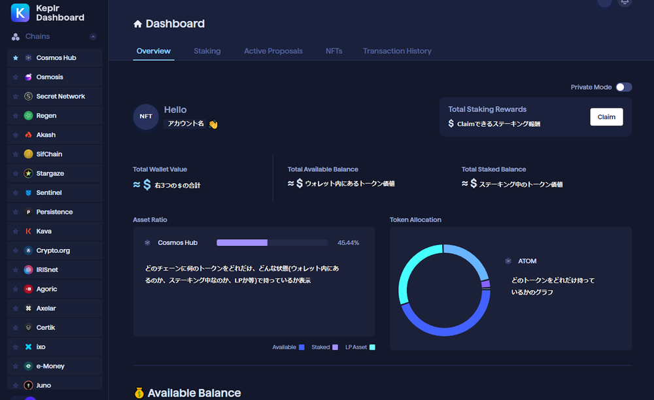Click the Total Staked Balance label

click(x=493, y=169)
